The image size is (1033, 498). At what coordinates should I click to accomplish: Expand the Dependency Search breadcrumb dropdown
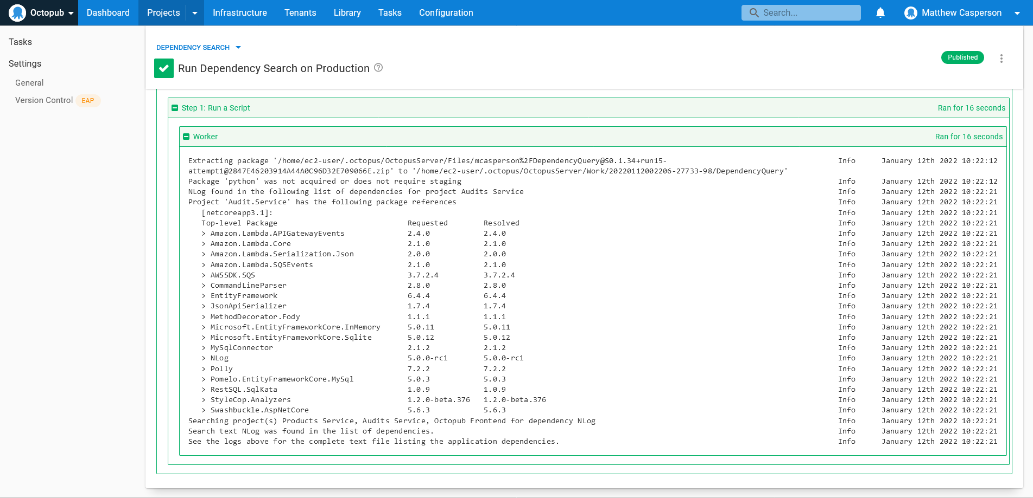point(238,48)
